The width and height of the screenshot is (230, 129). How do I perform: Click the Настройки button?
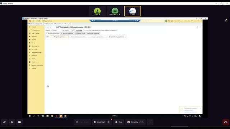click(79, 30)
